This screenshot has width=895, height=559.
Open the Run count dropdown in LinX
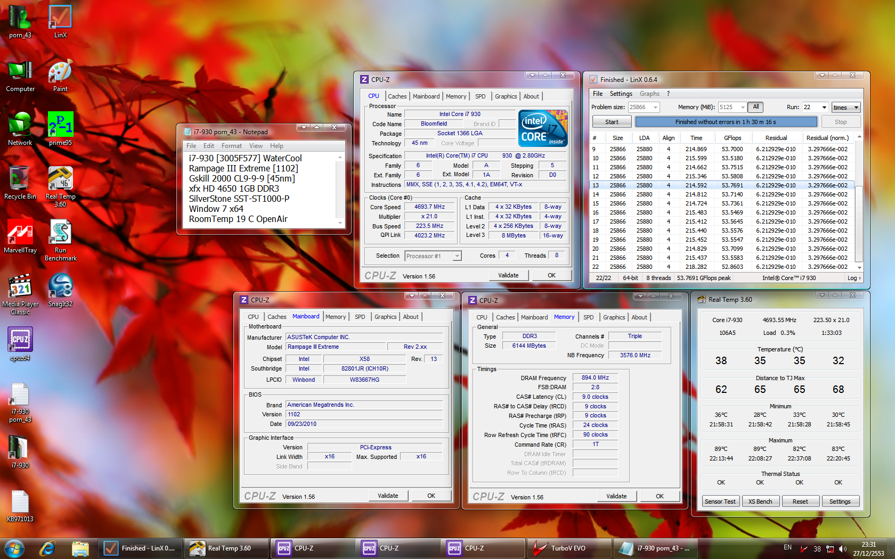pos(824,108)
